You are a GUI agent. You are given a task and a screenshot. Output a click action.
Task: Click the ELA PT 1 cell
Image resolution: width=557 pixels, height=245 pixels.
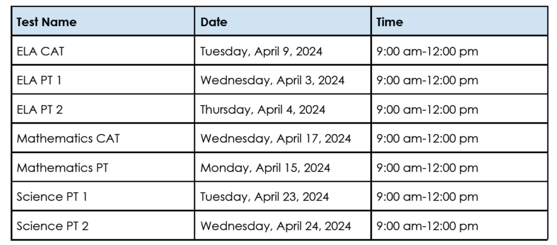coord(39,80)
